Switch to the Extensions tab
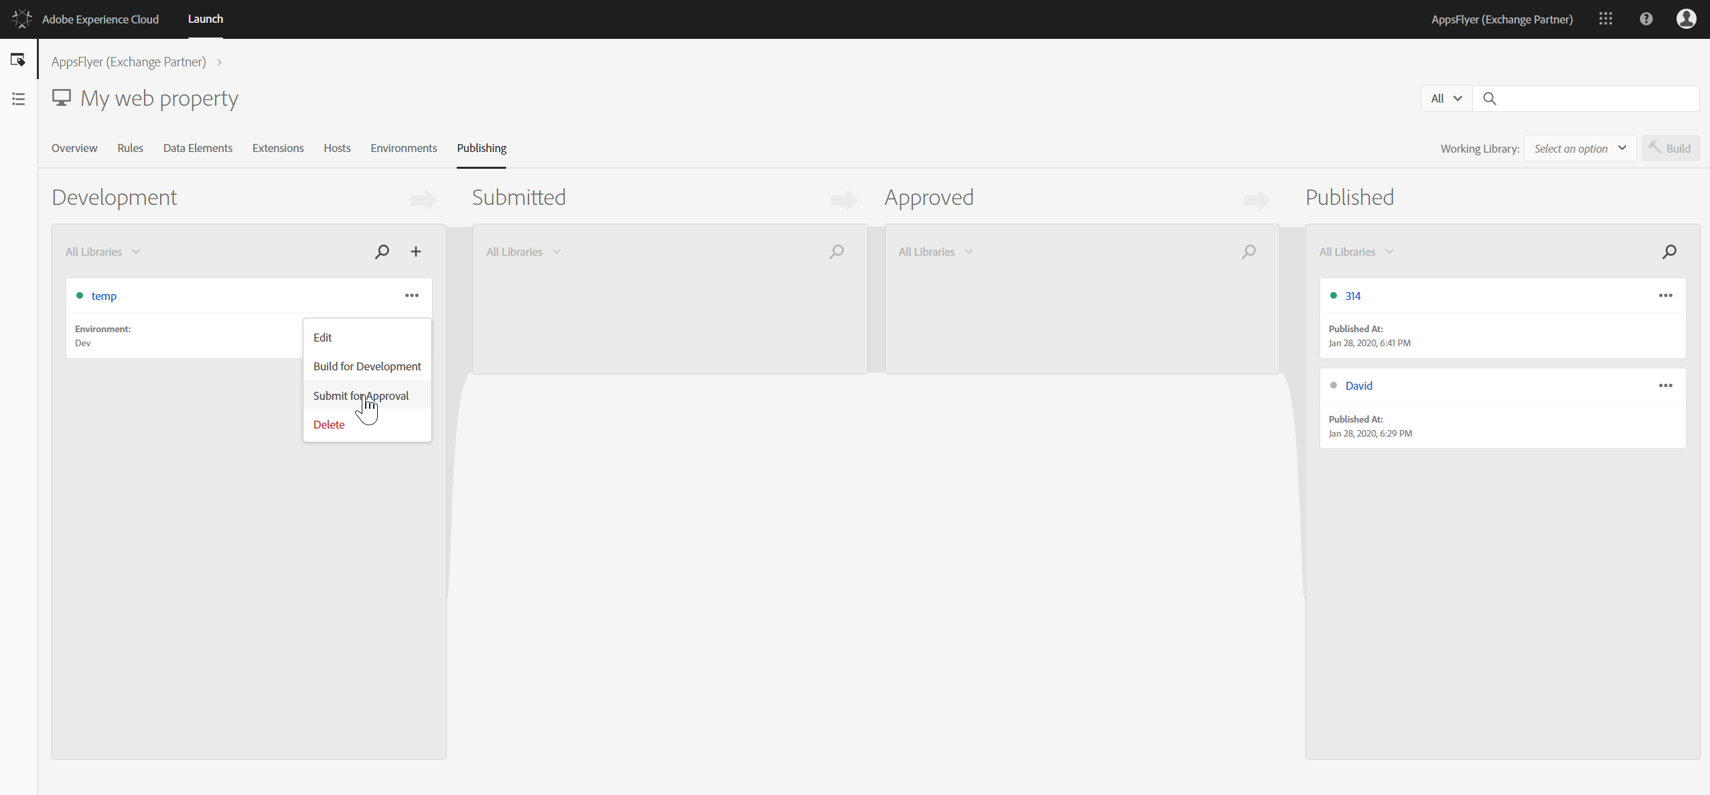 (278, 148)
